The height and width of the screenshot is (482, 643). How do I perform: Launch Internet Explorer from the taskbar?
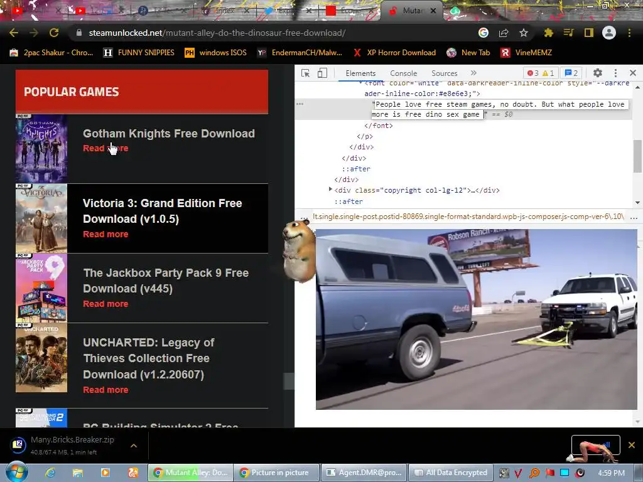[50, 473]
